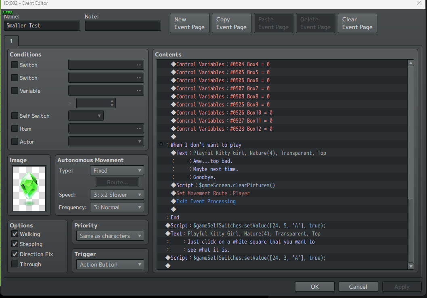Open the Variable condition selector ellipsis
427x298 pixels.
tap(139, 90)
